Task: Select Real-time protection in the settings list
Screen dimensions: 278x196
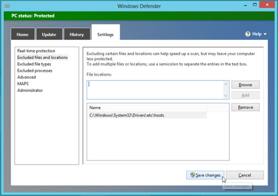Action: pyautogui.click(x=36, y=51)
